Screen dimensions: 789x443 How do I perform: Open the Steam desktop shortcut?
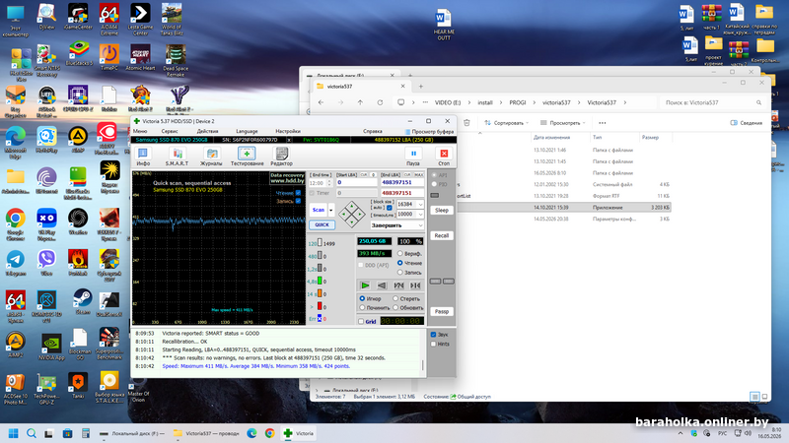[x=82, y=301]
